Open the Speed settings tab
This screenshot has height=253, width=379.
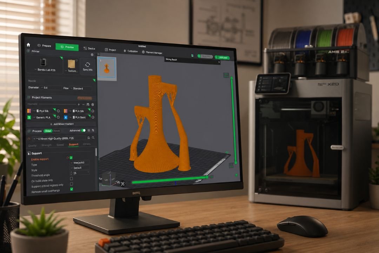pos(60,145)
